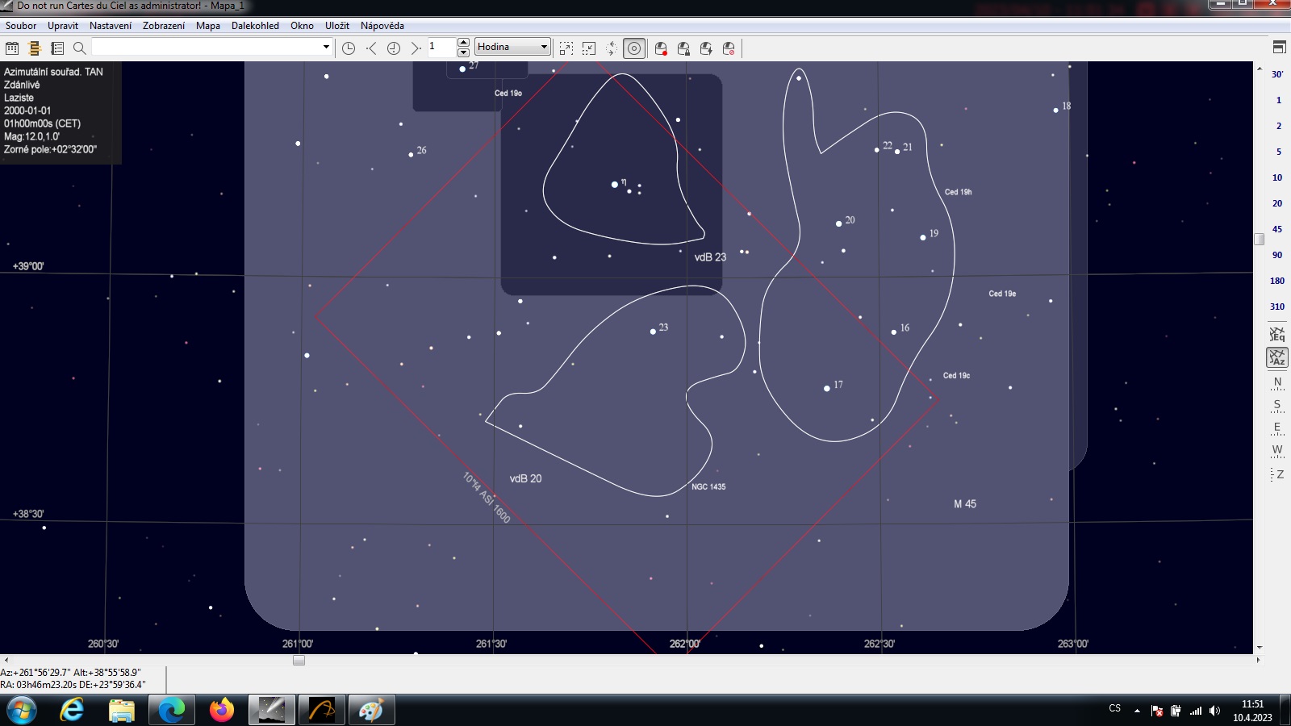Click the magnifier search icon
The image size is (1291, 726).
[80, 48]
